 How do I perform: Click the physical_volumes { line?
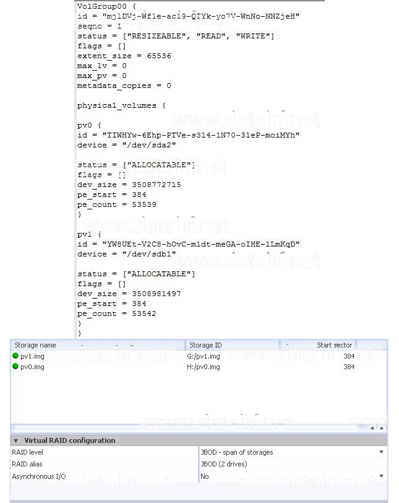click(x=121, y=105)
